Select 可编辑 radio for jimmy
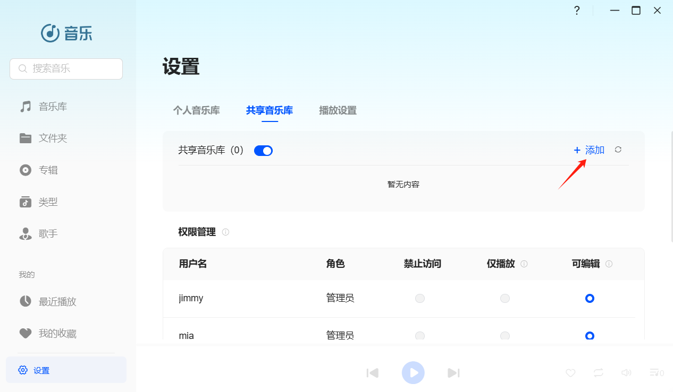This screenshot has width=673, height=392. [590, 299]
